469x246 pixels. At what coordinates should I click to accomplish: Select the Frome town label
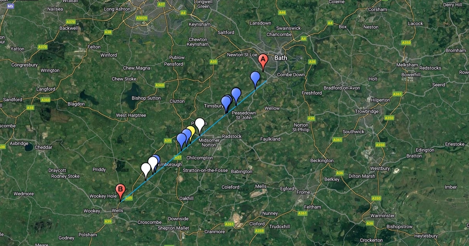tap(303, 192)
